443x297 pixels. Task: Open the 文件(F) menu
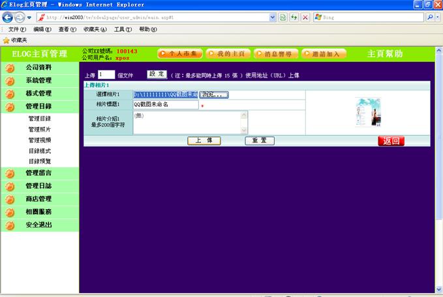[18, 29]
